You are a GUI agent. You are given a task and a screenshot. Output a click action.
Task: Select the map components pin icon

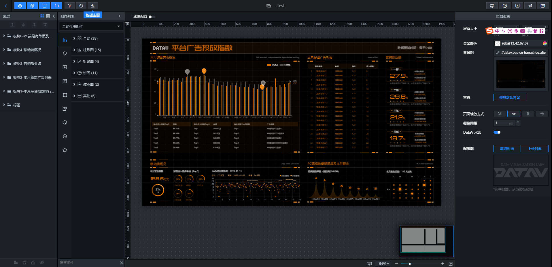65,53
